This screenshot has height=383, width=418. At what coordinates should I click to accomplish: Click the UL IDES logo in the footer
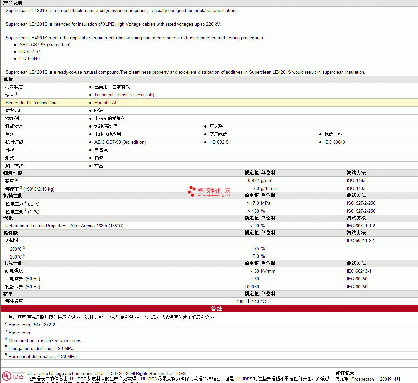point(13,376)
